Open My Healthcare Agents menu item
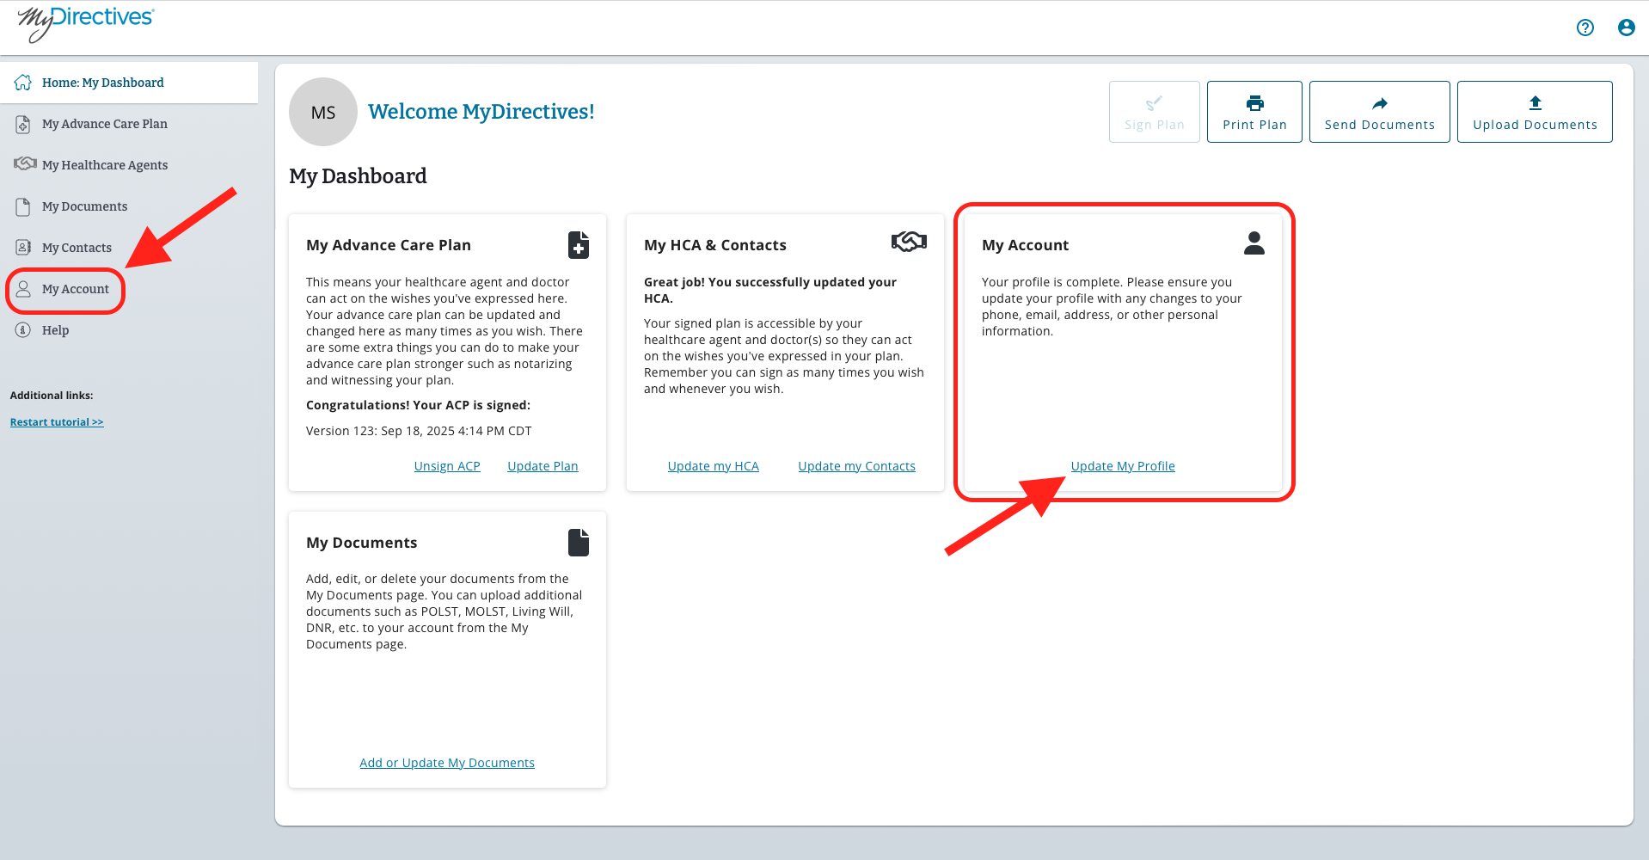 pyautogui.click(x=105, y=165)
